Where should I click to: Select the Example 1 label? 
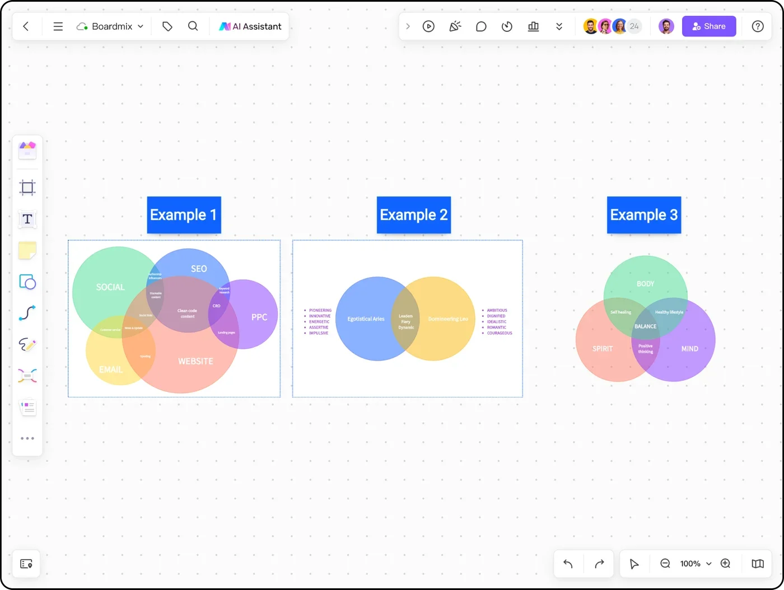coord(184,215)
